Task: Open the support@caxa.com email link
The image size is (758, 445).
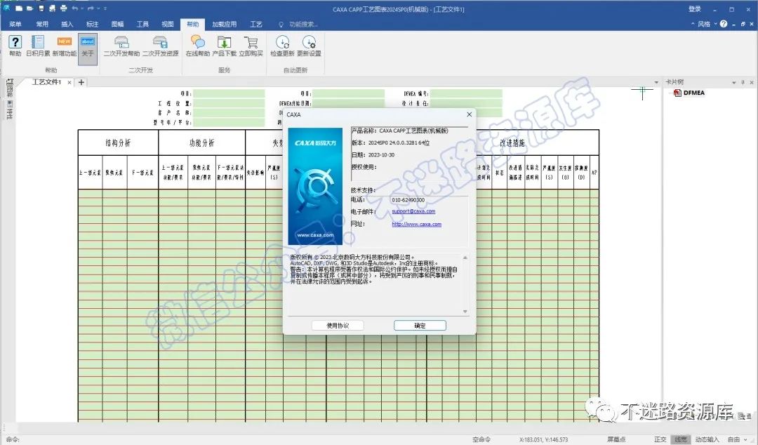Action: 413,211
